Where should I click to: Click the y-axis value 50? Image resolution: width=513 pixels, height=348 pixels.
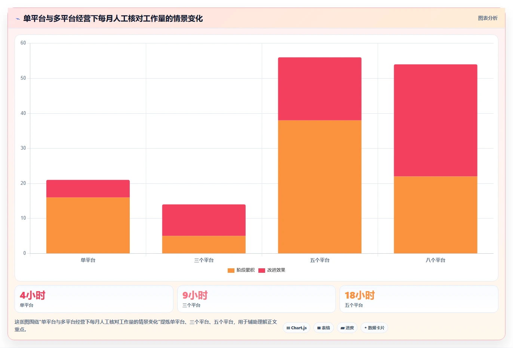pyautogui.click(x=23, y=78)
